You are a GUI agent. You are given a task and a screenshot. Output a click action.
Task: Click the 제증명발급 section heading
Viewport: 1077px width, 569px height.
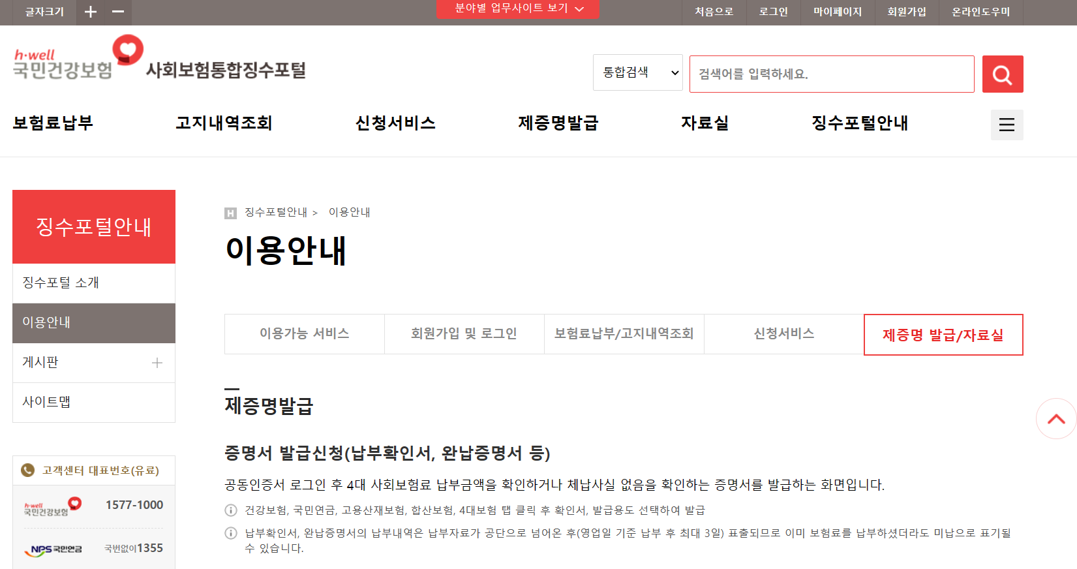tap(269, 406)
